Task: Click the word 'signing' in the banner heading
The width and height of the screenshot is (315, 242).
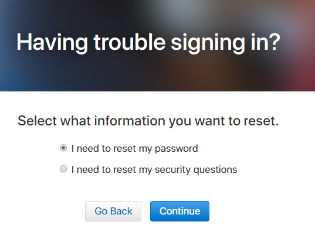Action: pos(208,43)
